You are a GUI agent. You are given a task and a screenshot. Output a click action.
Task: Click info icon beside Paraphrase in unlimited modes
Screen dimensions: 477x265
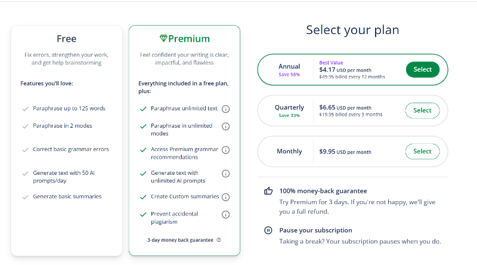click(225, 127)
